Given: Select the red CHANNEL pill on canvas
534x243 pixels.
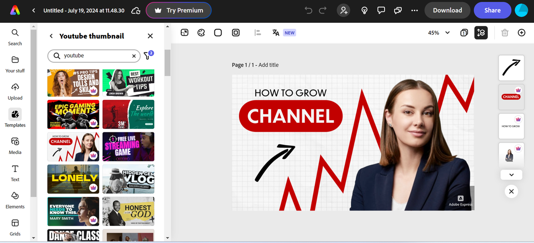Looking at the screenshot, I should (x=291, y=116).
